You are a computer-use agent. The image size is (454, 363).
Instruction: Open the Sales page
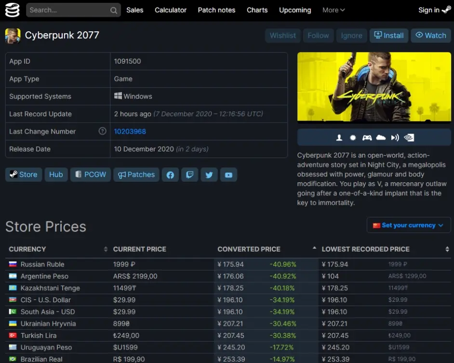134,10
